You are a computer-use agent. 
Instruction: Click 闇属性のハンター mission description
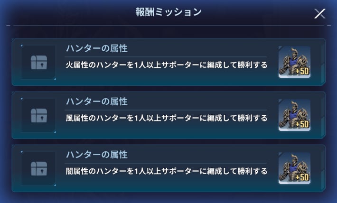(167, 171)
